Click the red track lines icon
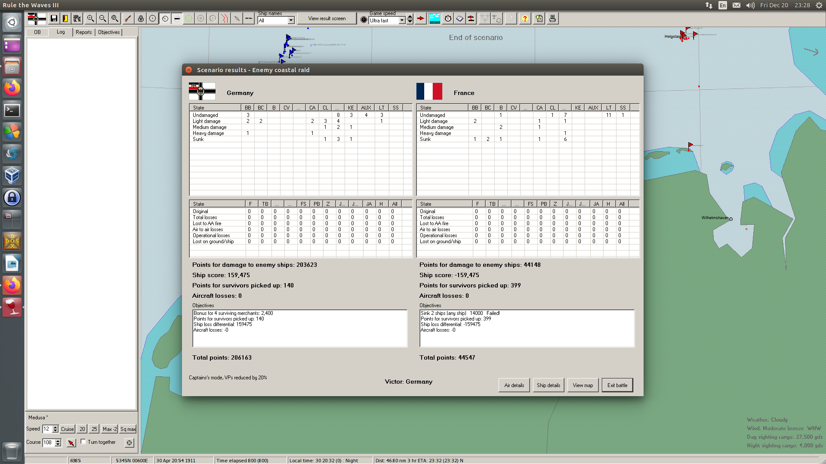This screenshot has height=464, width=826. [225, 18]
